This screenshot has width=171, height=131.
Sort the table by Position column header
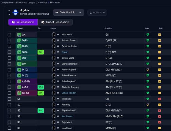[x=108, y=29]
